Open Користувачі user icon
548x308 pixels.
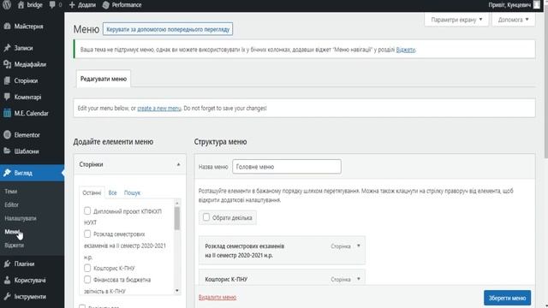tap(7, 280)
